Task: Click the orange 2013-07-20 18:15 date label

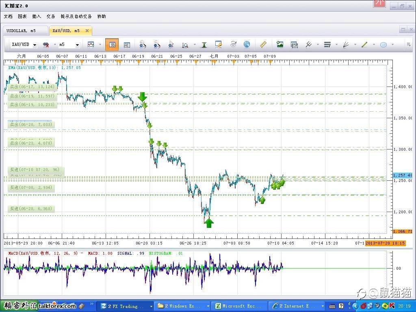Action: pyautogui.click(x=385, y=243)
